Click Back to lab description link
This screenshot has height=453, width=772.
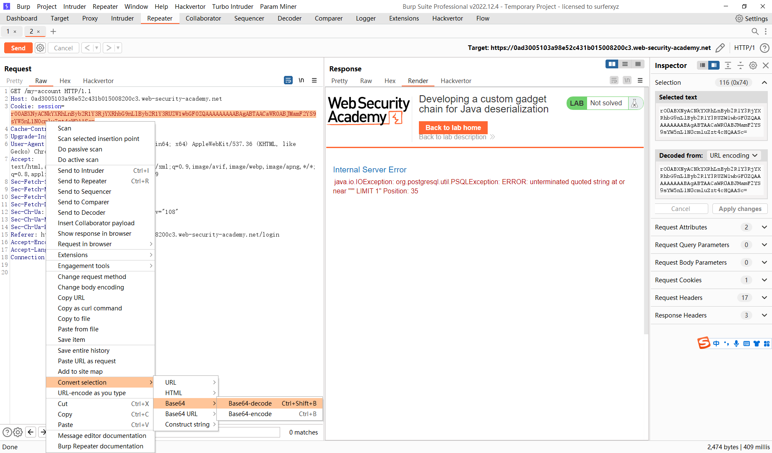457,137
